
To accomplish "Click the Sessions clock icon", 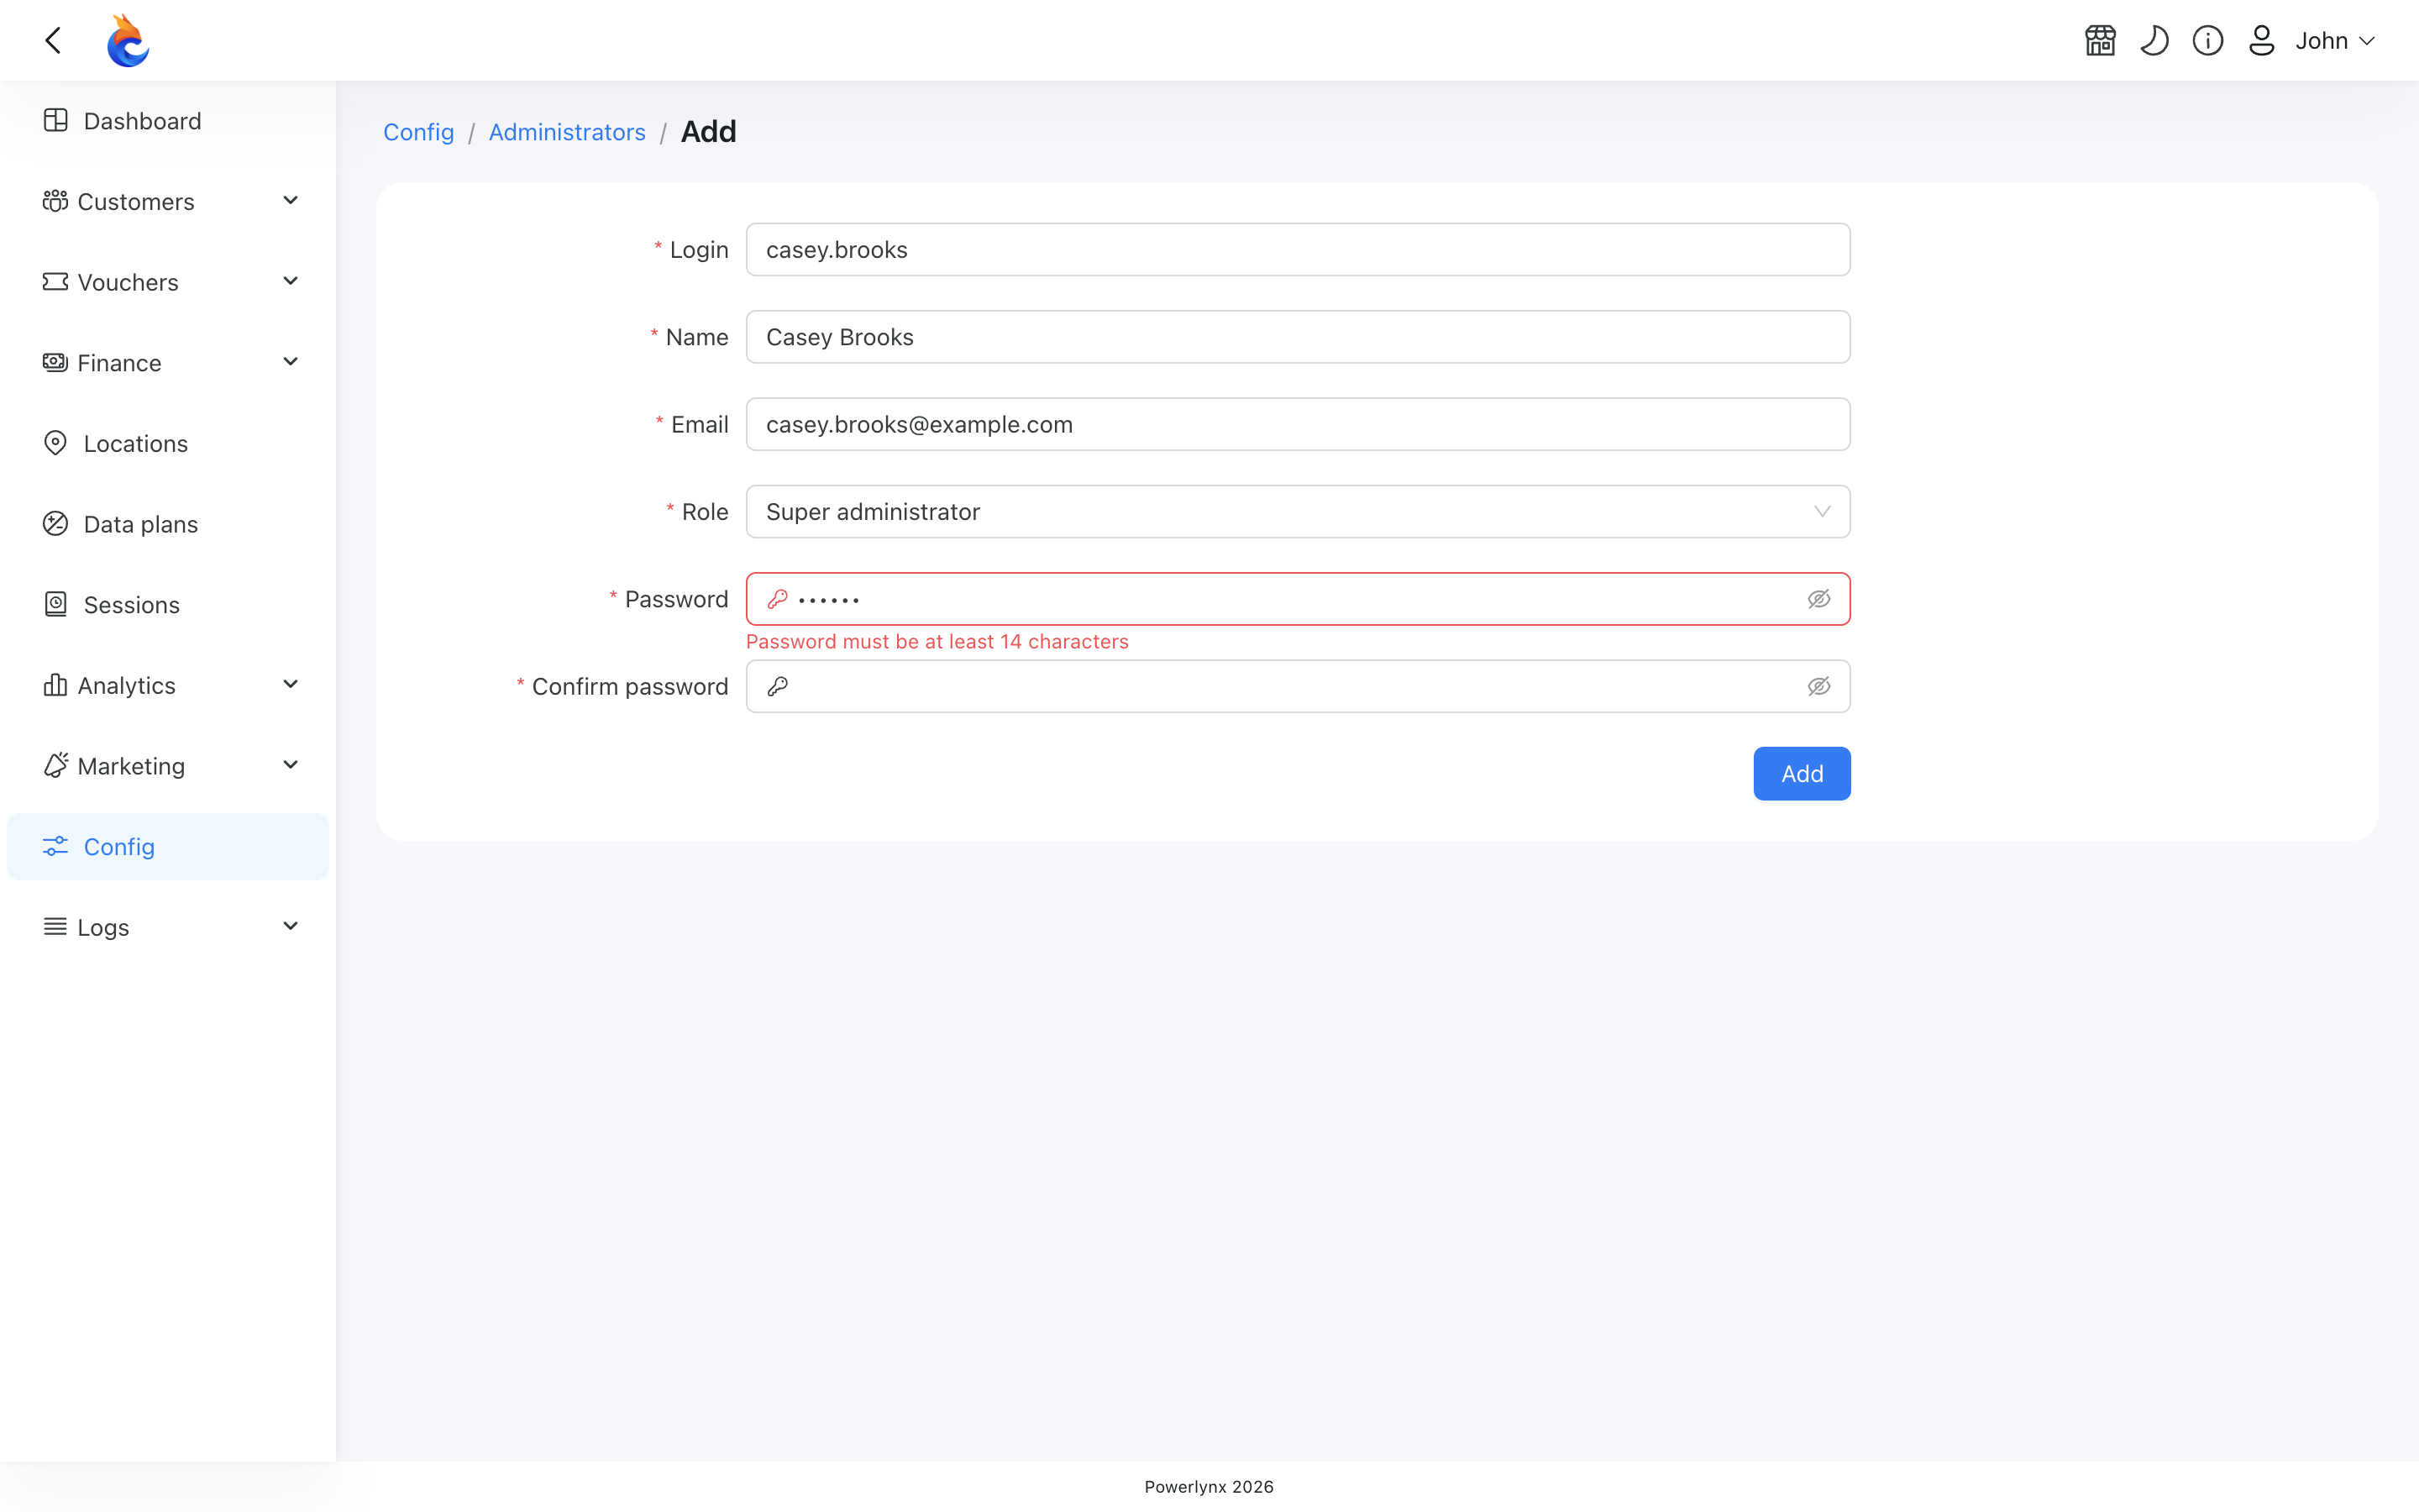I will coord(55,604).
